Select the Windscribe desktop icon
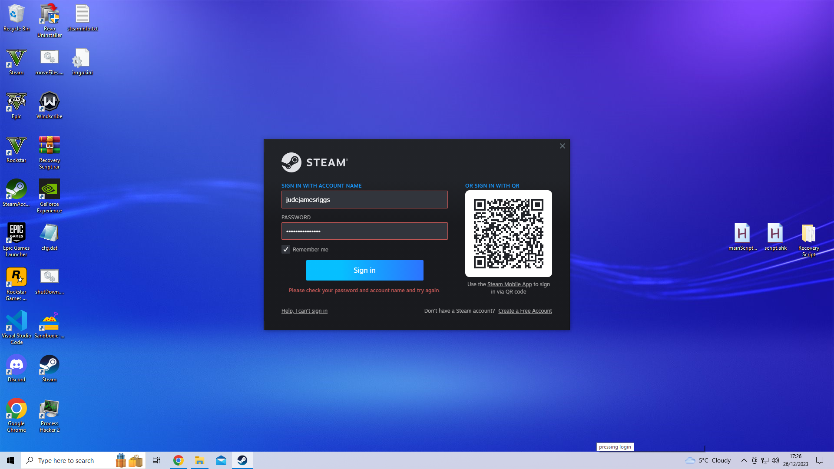 point(49,105)
